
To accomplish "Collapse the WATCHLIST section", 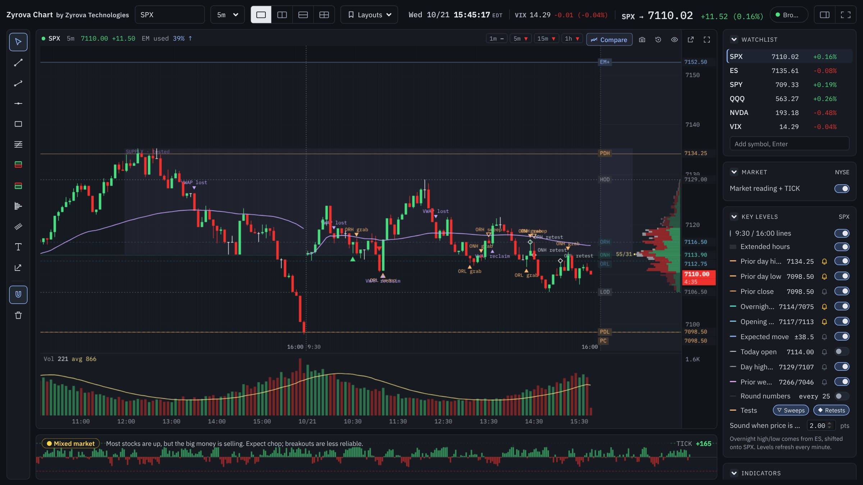I will coord(734,40).
